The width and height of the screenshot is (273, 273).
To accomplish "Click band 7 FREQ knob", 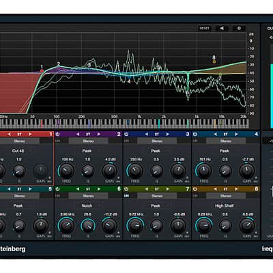I will [135, 225].
